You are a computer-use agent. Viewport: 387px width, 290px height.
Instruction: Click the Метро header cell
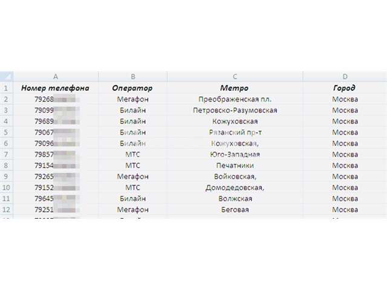click(x=235, y=88)
